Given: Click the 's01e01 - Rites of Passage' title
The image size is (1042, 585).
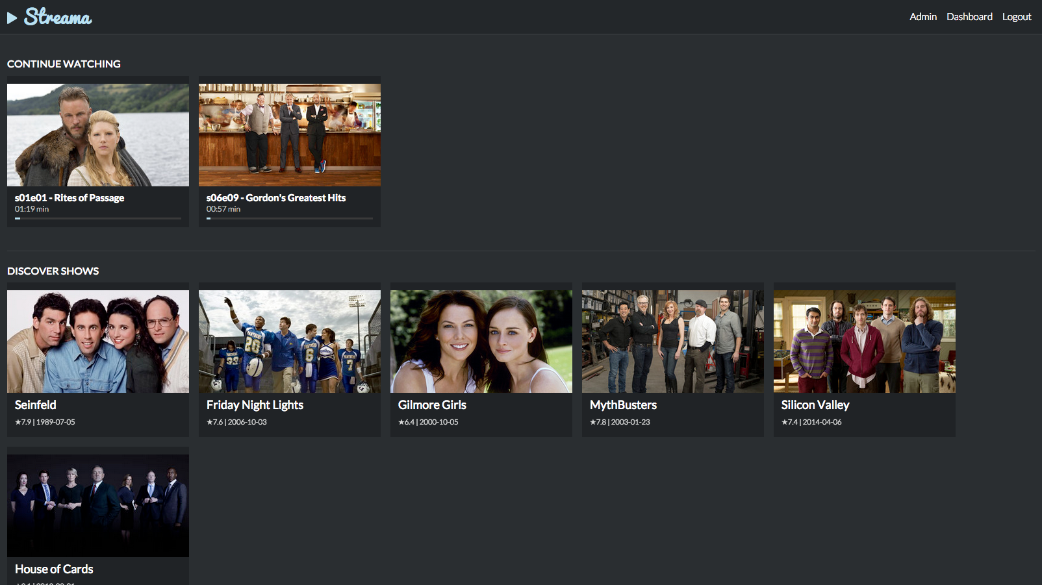Looking at the screenshot, I should 70,198.
